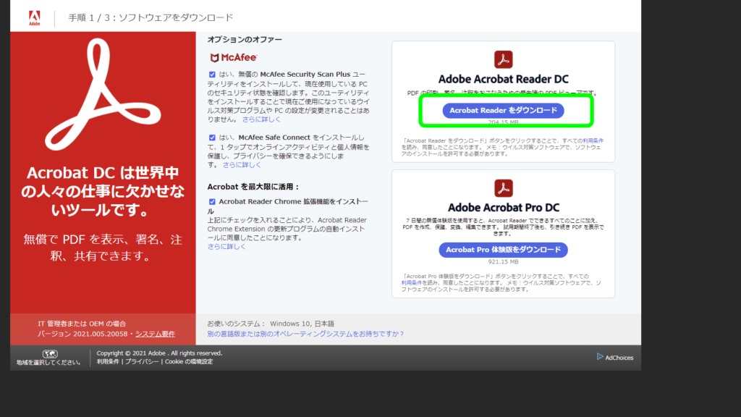
Task: Open 利用条件 link in Acrobat Pro card
Action: [x=412, y=283]
